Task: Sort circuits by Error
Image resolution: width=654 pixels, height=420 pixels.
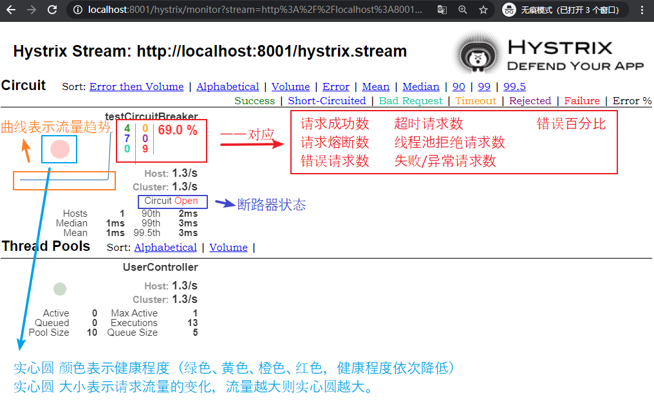Action: pos(336,87)
